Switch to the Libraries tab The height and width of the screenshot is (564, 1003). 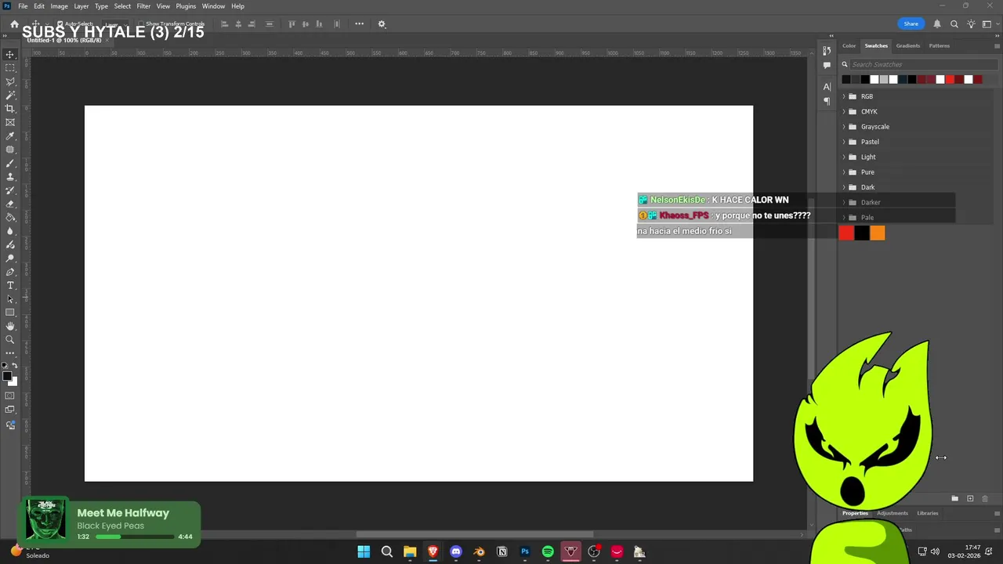click(x=928, y=513)
